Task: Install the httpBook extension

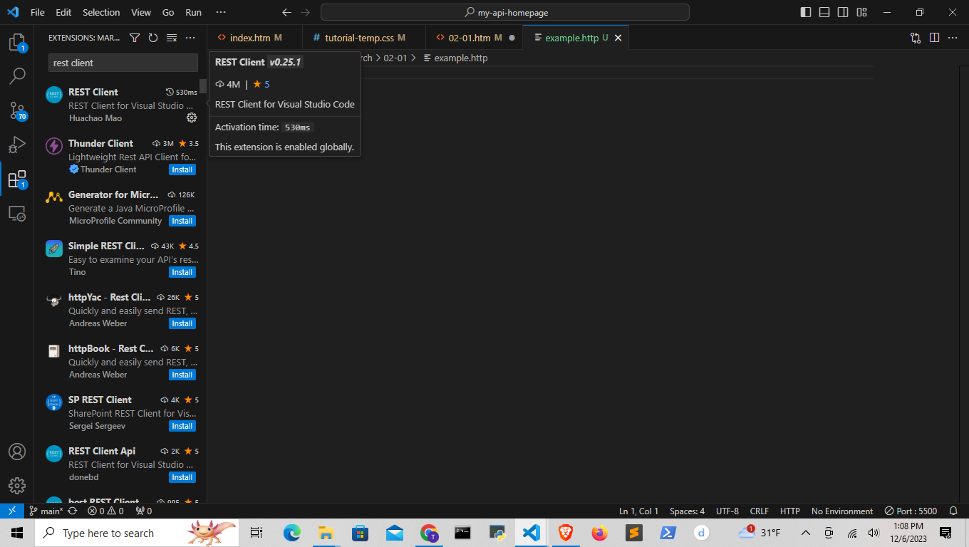Action: [x=182, y=375]
